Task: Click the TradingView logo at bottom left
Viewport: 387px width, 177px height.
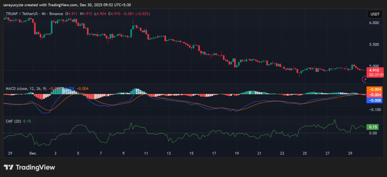Action: pyautogui.click(x=29, y=167)
